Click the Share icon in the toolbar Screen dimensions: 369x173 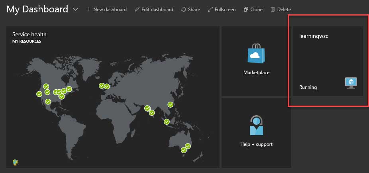tap(184, 9)
